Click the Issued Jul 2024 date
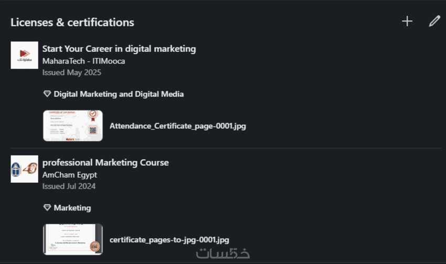The image size is (446, 264). point(69,186)
